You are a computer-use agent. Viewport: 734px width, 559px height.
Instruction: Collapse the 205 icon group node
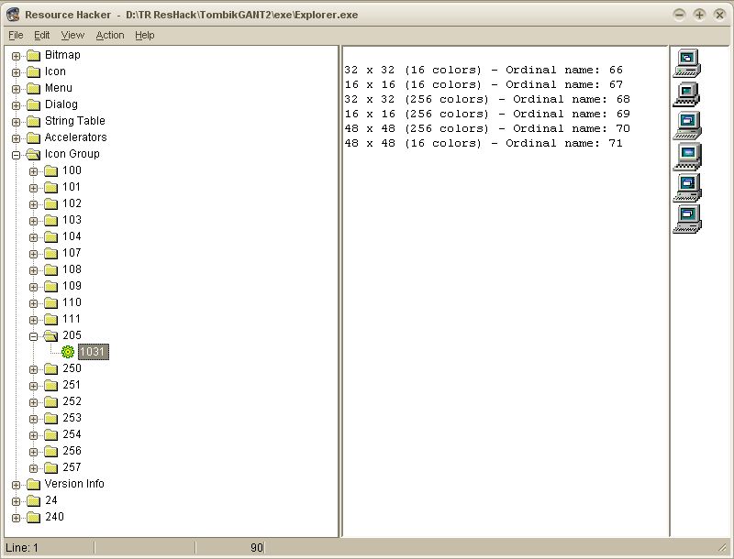pyautogui.click(x=34, y=335)
